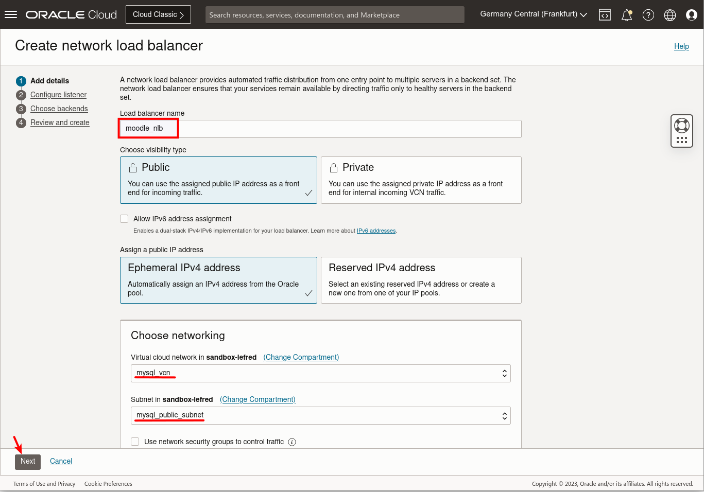
Task: Open the notifications bell
Action: click(x=626, y=14)
